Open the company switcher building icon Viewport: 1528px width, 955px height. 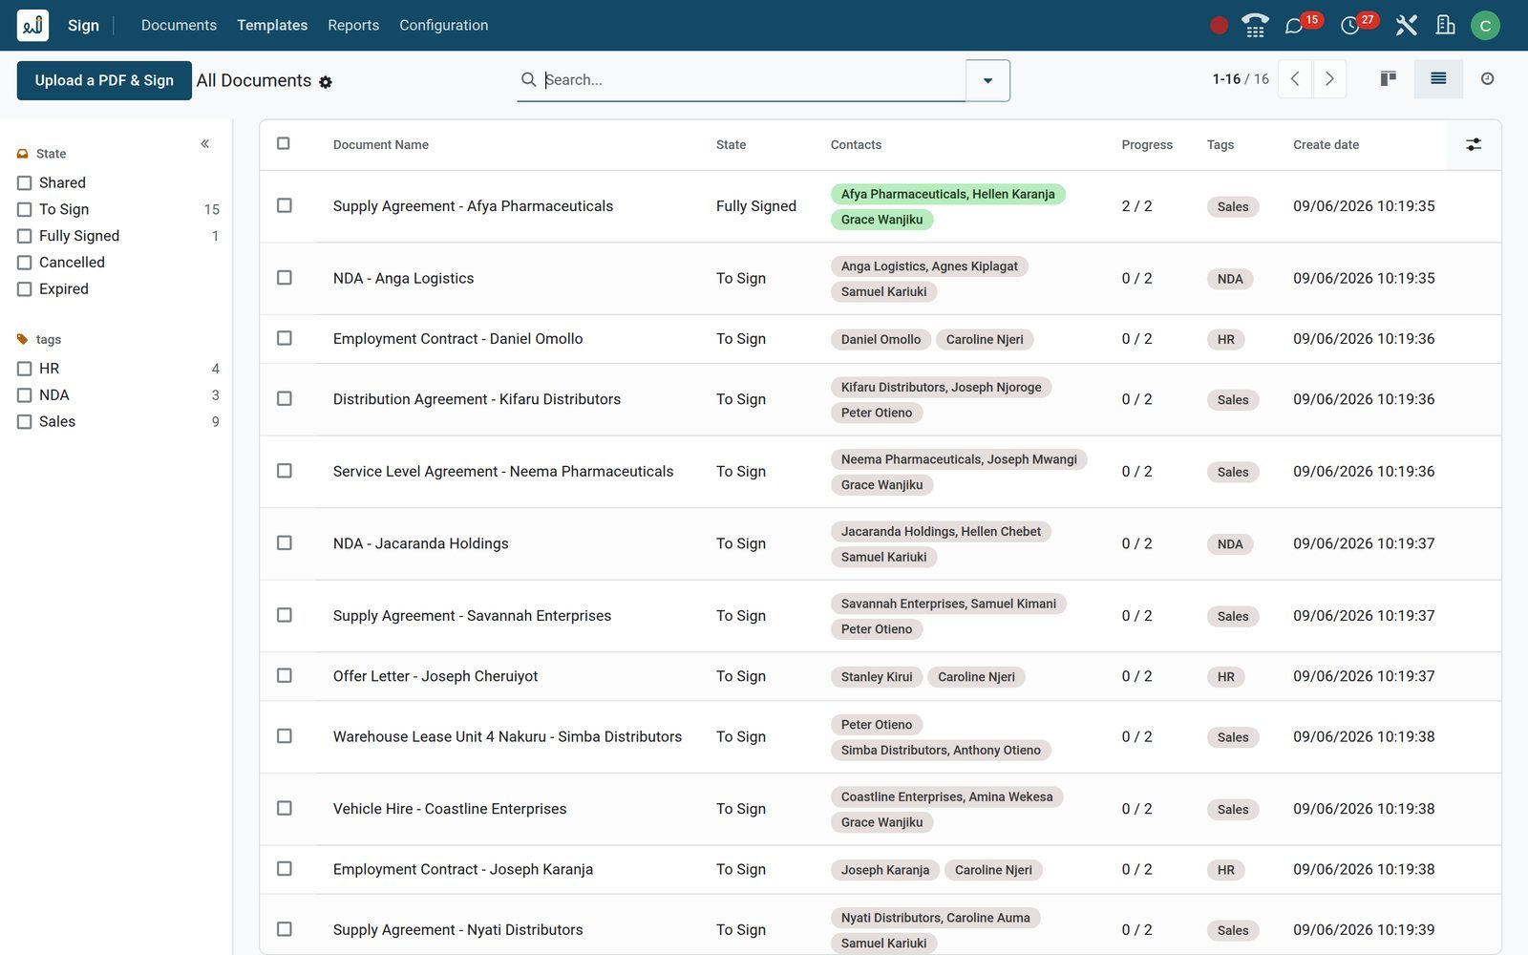1446,25
